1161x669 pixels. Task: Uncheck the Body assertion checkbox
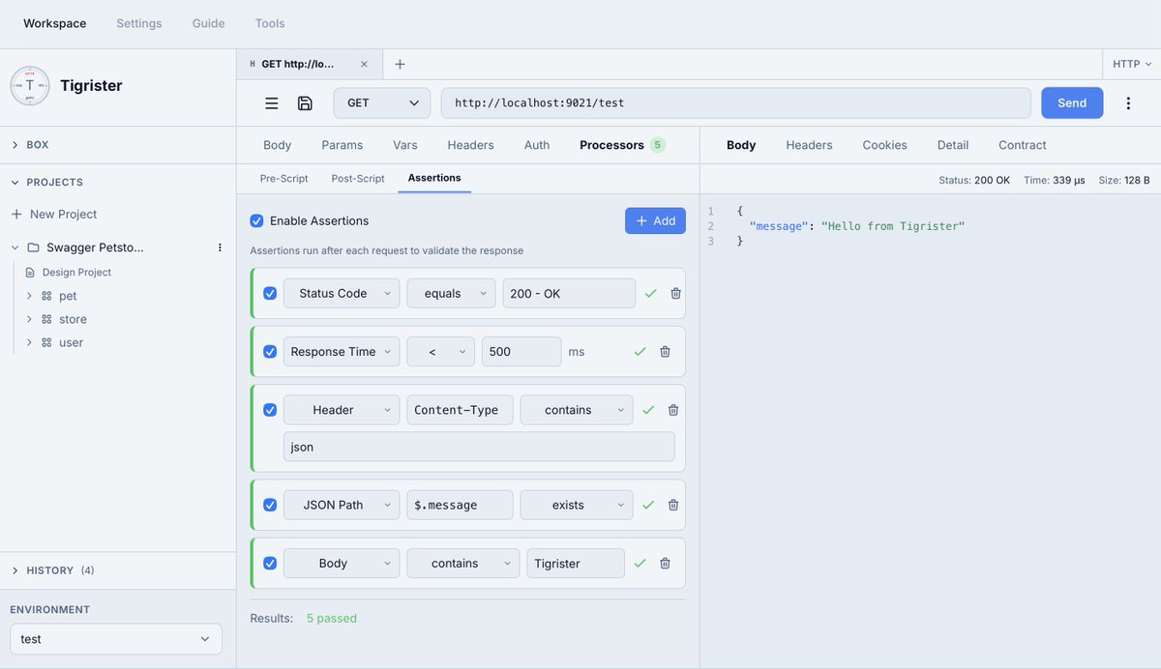[270, 563]
